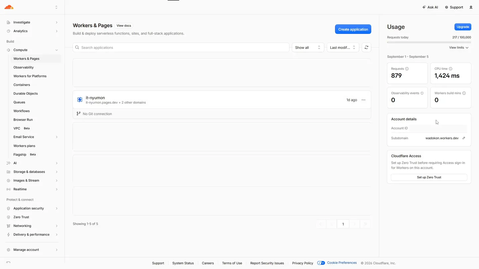This screenshot has width=479, height=269.
Task: Click the user profile icon in the top bar
Action: click(471, 7)
